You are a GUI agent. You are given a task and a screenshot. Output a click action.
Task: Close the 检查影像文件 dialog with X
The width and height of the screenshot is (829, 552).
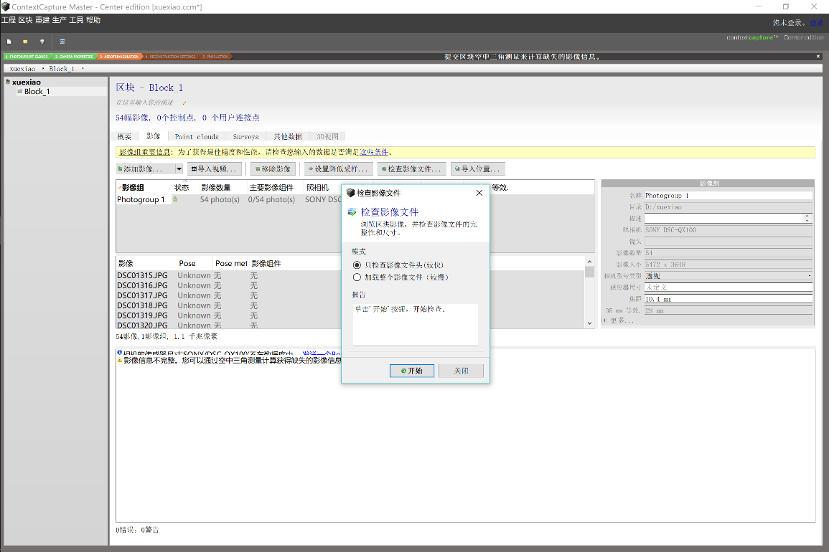coord(479,193)
